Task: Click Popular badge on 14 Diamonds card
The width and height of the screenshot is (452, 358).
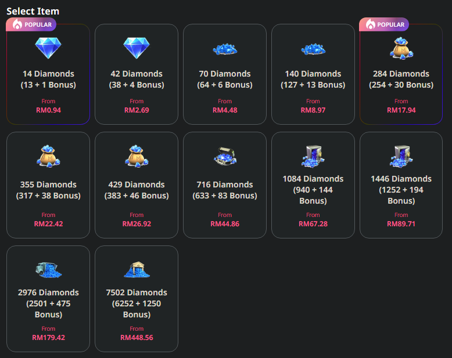Action: (31, 24)
